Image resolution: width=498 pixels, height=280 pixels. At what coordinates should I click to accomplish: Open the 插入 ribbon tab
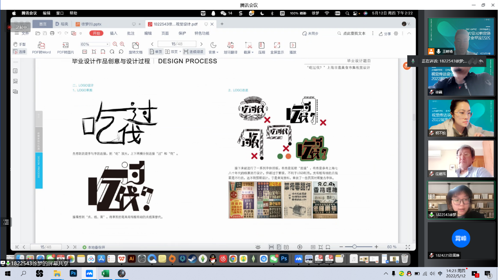tap(114, 33)
